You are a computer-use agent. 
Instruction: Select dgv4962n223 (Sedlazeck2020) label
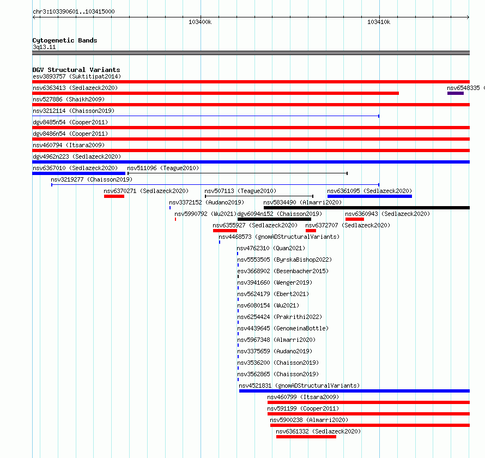[77, 156]
